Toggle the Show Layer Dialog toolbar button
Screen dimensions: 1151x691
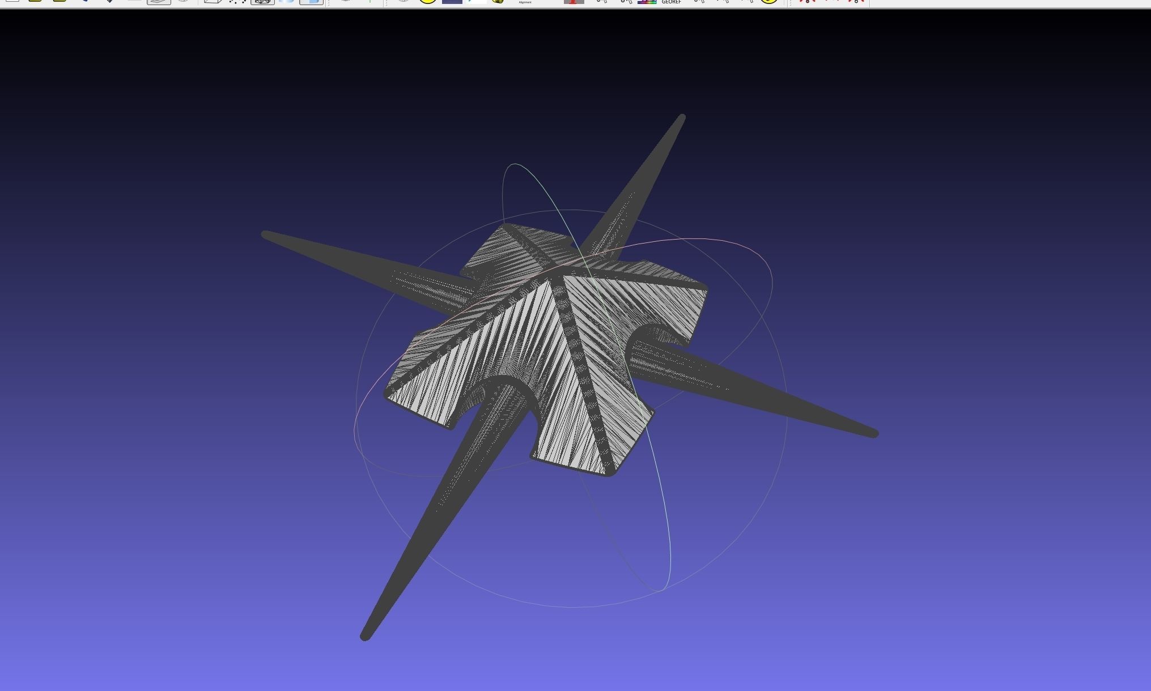click(159, 2)
